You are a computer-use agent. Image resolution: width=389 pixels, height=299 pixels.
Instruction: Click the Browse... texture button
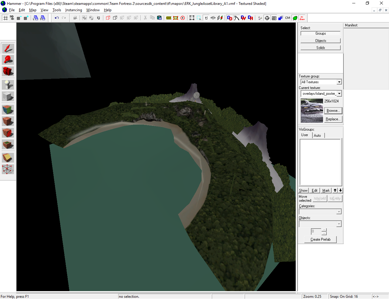click(x=333, y=111)
